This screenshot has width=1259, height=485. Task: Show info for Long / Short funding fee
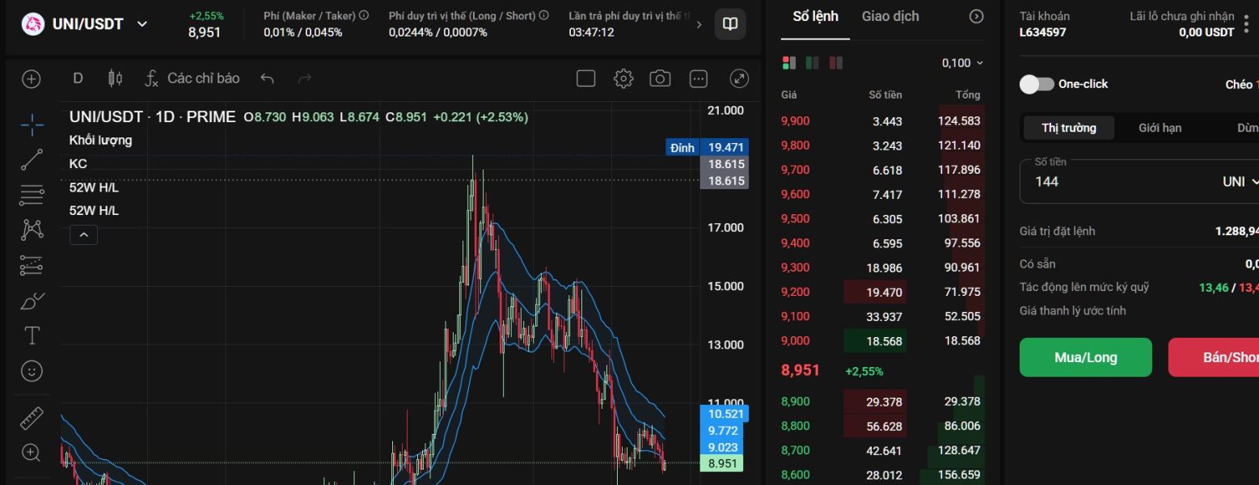tap(543, 15)
